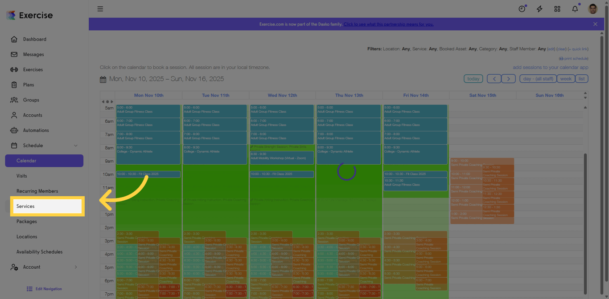The image size is (609, 299).
Task: Switch to list view
Action: point(582,78)
